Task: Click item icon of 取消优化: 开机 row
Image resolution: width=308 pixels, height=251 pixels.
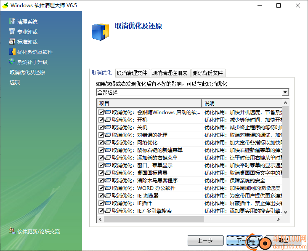Action: click(x=107, y=120)
